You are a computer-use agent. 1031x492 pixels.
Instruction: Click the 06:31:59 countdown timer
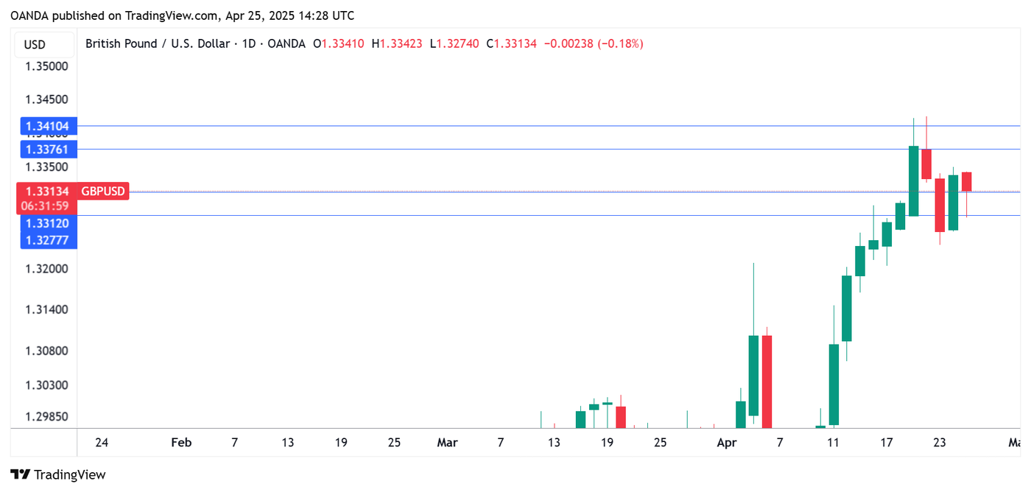point(47,206)
